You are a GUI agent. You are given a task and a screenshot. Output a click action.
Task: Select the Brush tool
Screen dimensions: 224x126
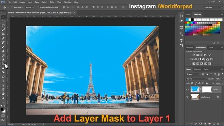(x=3, y=47)
